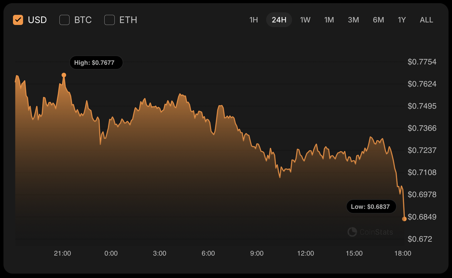Screen dimensions: 452x278
Task: View the 6M price history
Action: coord(378,20)
